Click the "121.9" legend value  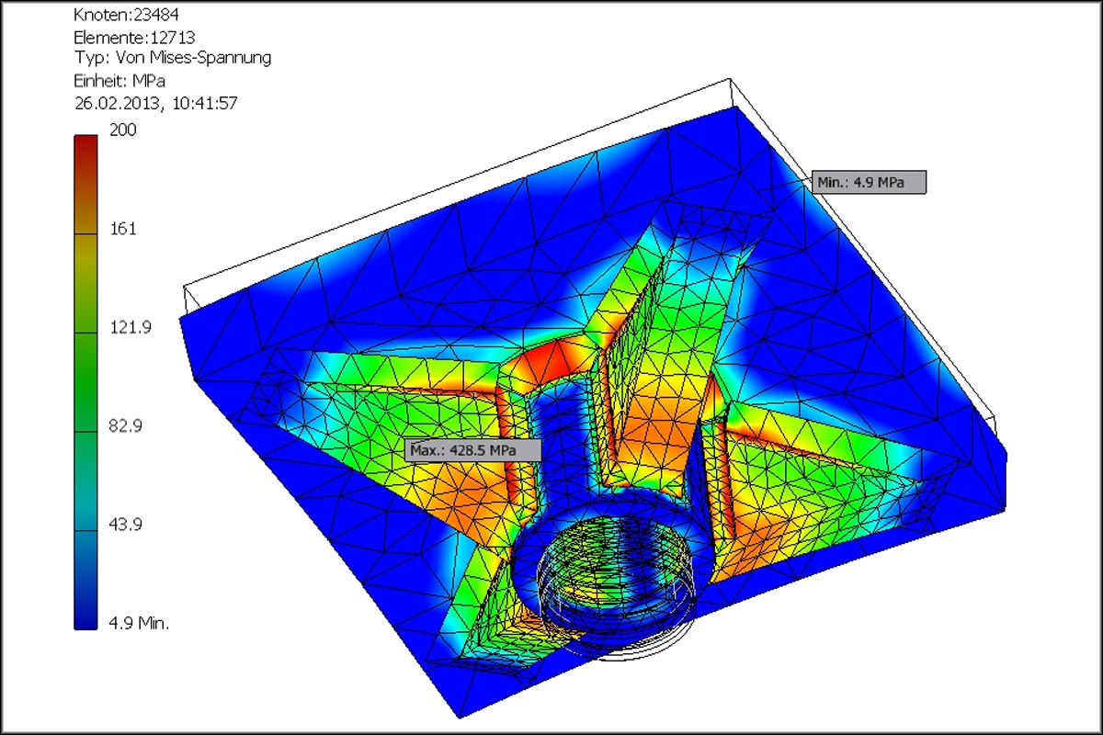(x=131, y=328)
